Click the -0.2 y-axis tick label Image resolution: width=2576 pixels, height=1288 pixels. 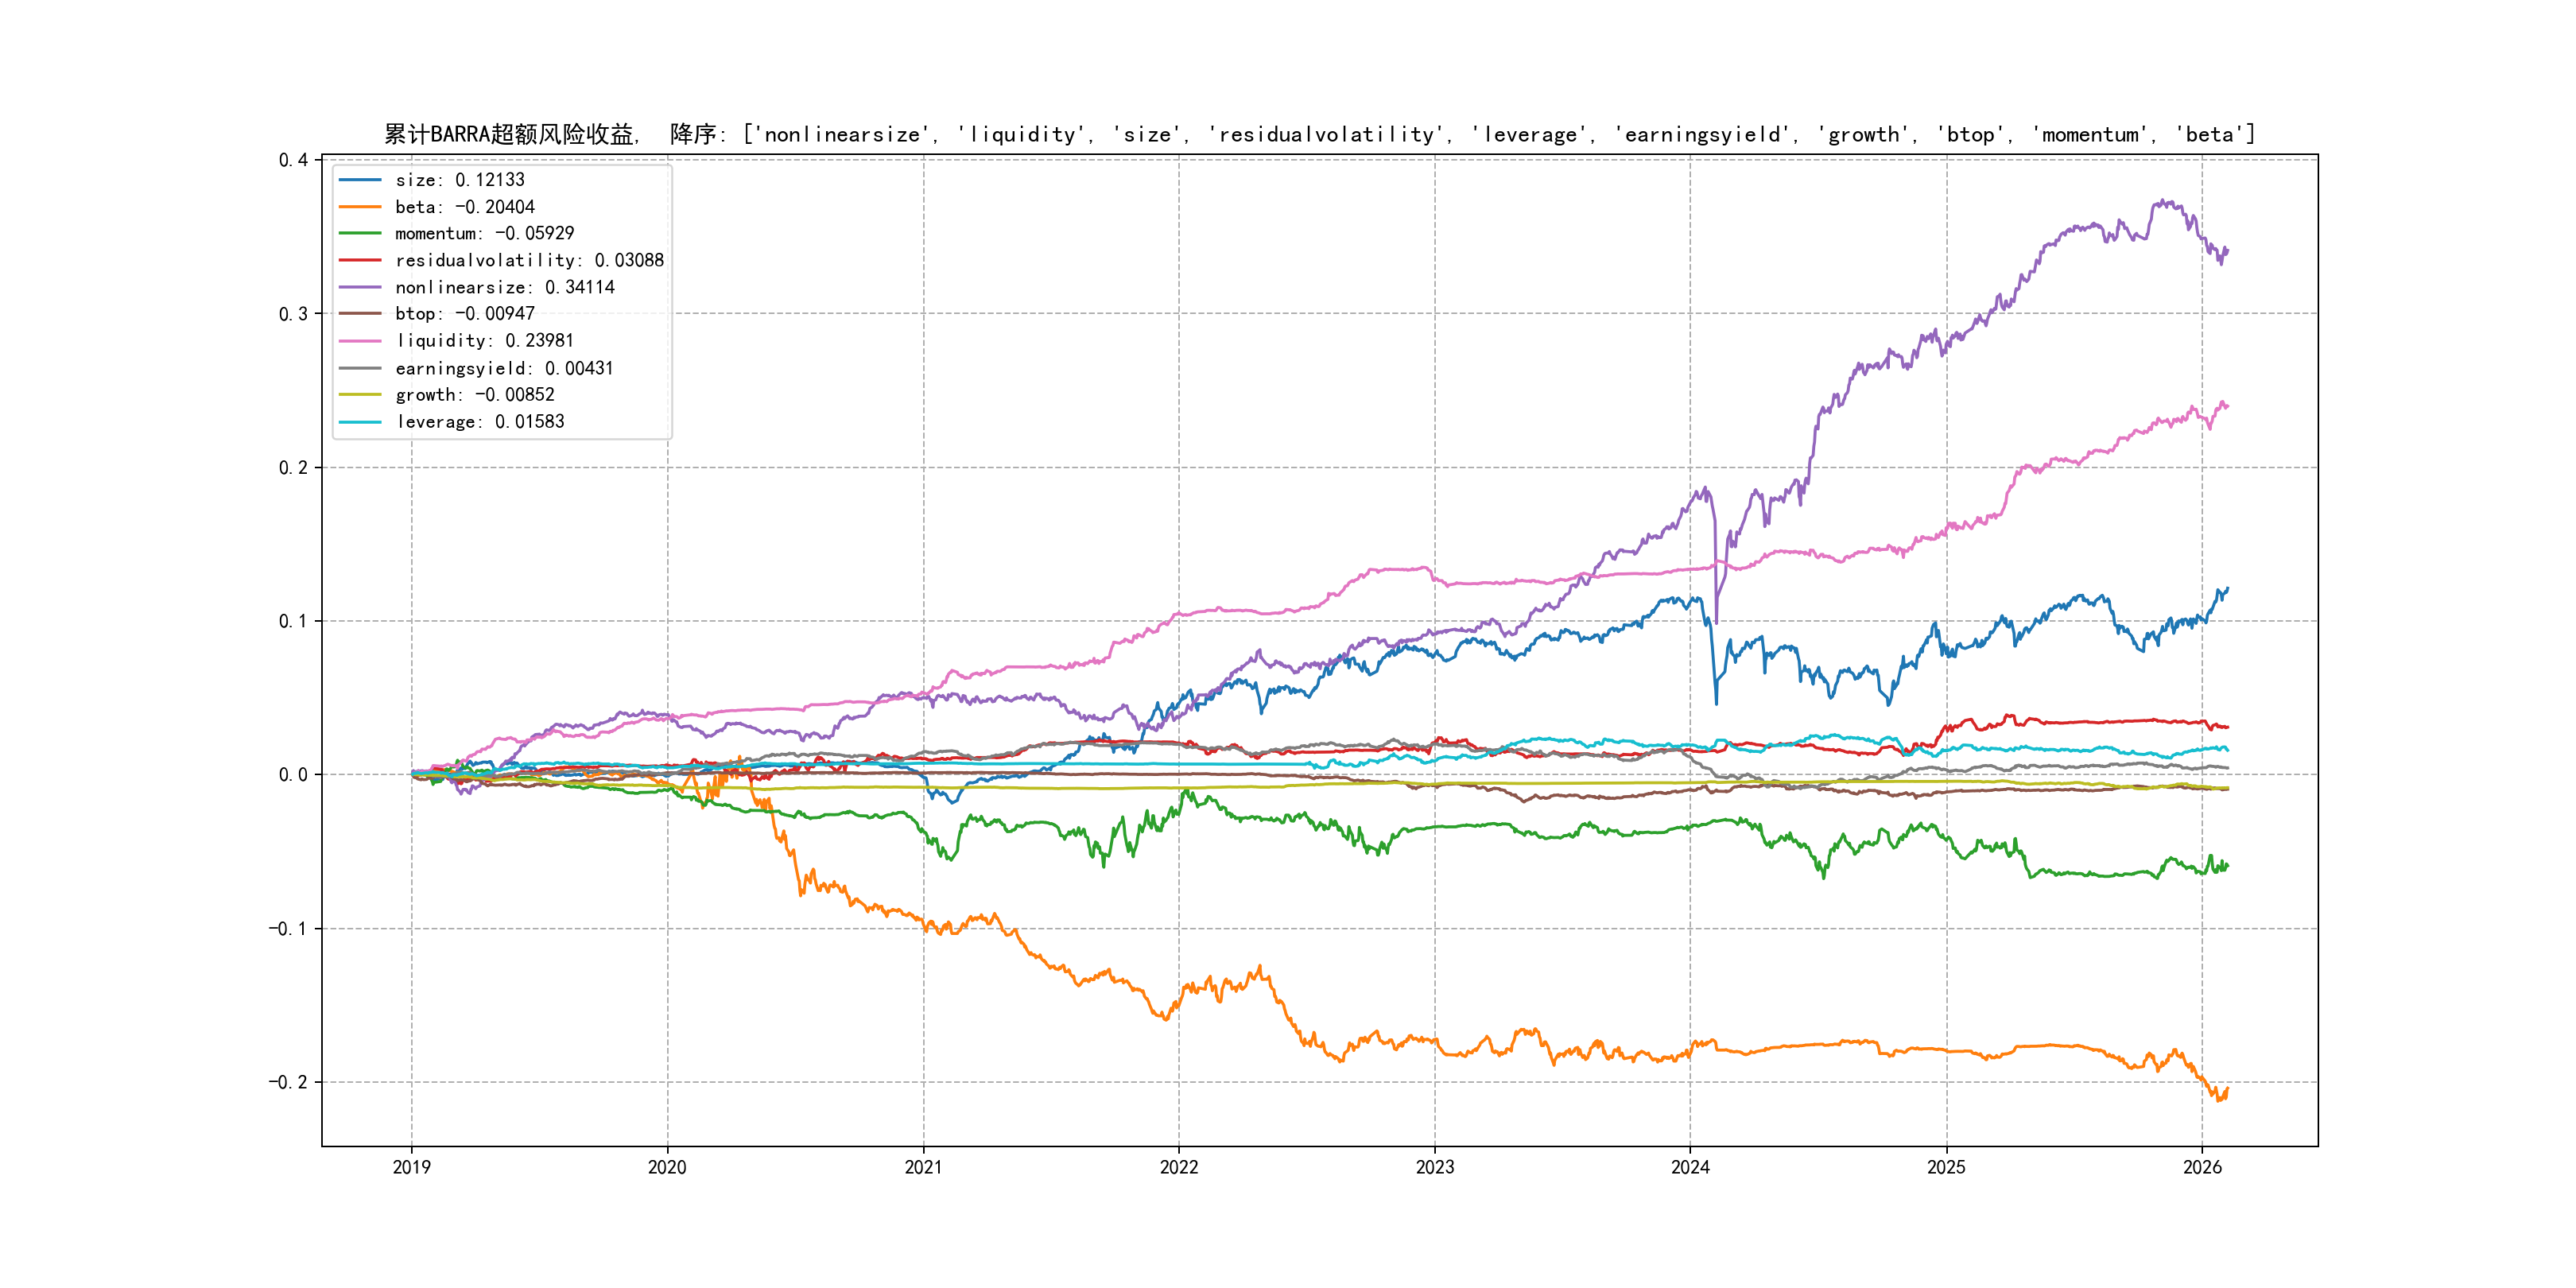coord(288,1082)
